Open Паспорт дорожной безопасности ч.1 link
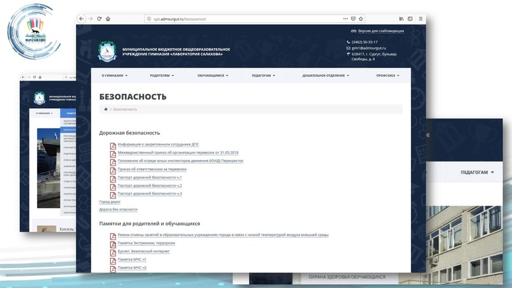The height and width of the screenshot is (288, 512). pos(150,177)
